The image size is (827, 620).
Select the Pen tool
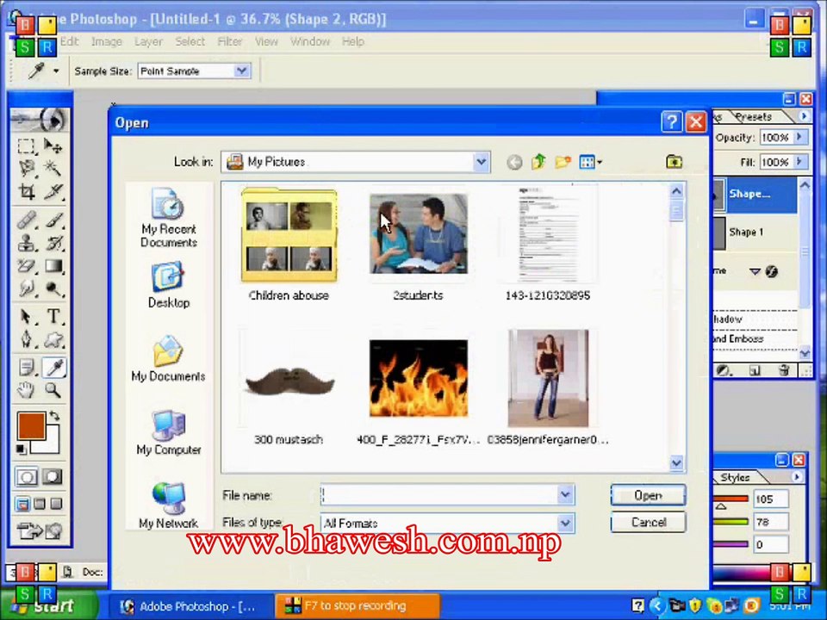tap(27, 339)
